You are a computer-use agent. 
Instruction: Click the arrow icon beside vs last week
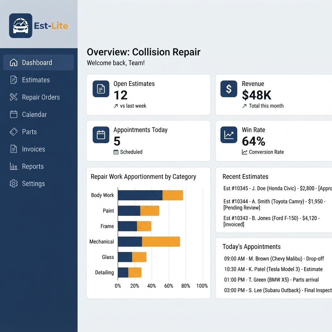pos(116,106)
